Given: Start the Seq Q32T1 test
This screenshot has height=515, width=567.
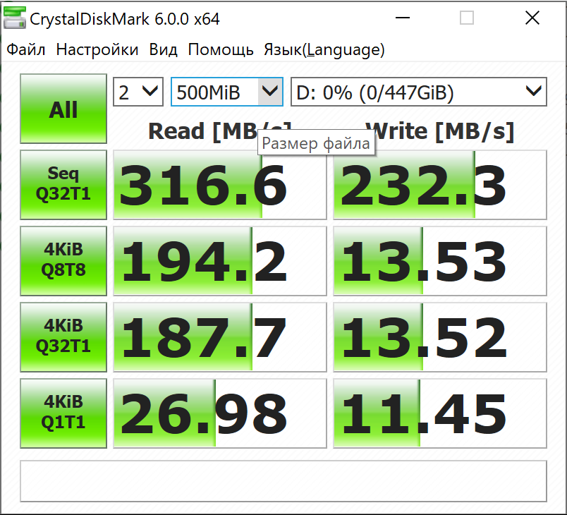Looking at the screenshot, I should [63, 185].
